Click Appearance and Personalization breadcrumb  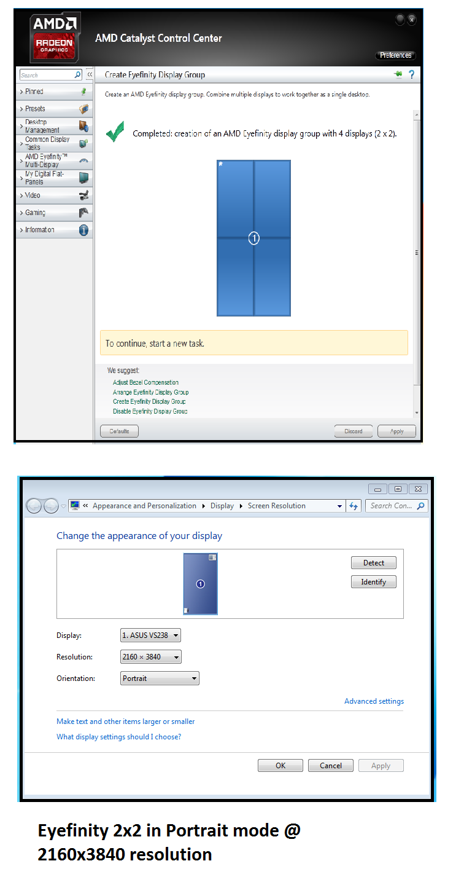[144, 506]
